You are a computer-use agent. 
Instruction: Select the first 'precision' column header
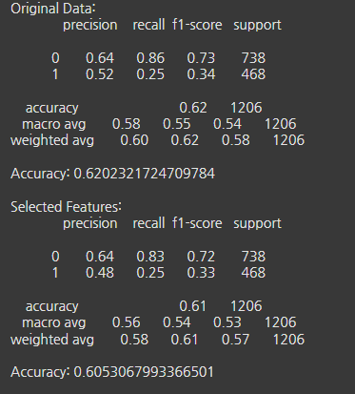[90, 26]
